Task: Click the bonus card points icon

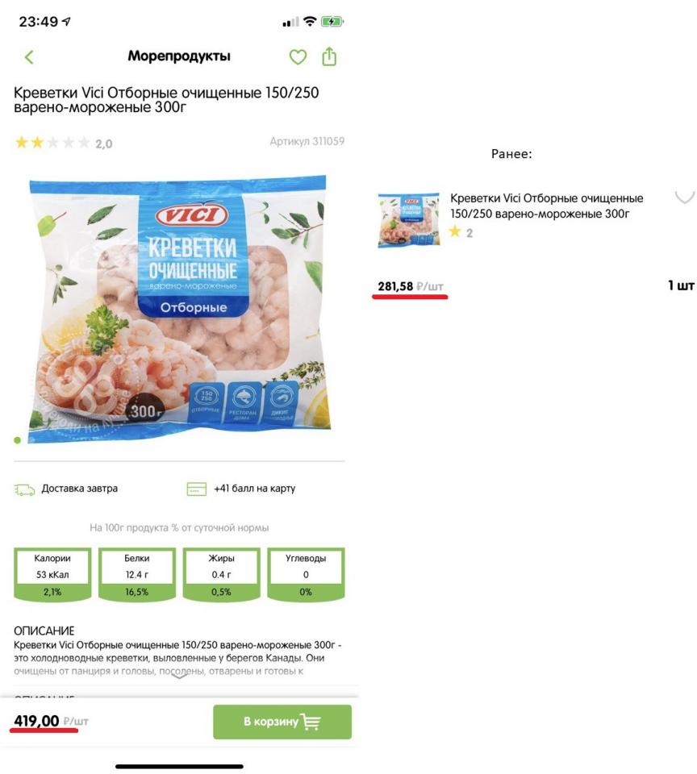Action: click(197, 489)
